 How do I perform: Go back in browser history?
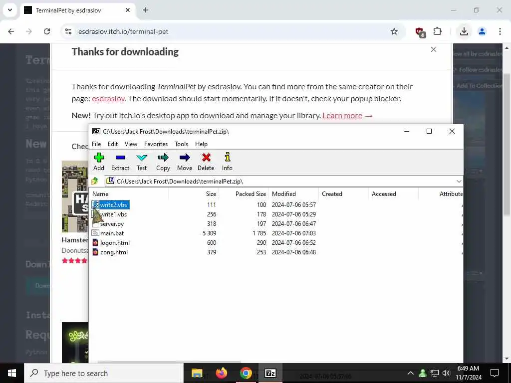pos(11,31)
